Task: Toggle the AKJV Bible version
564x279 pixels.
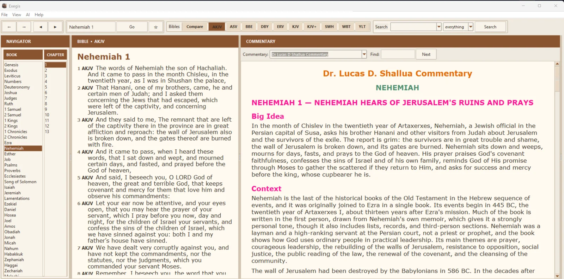Action: coord(217,27)
